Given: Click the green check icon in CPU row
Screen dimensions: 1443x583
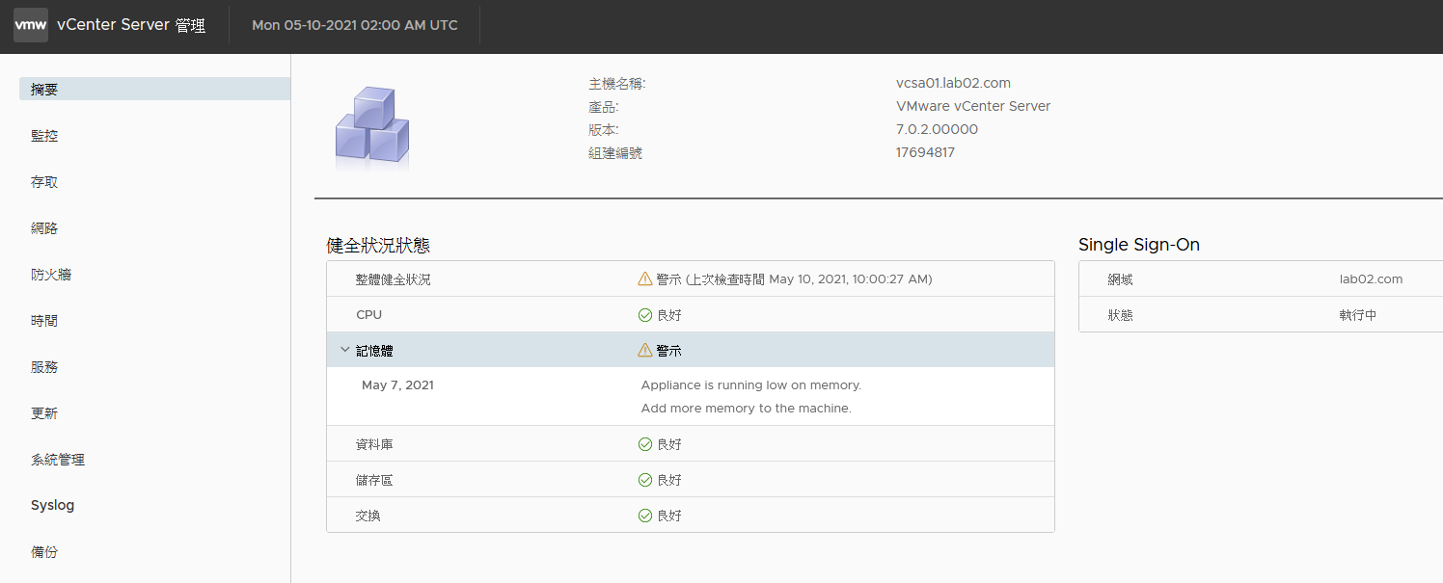Looking at the screenshot, I should click(645, 315).
